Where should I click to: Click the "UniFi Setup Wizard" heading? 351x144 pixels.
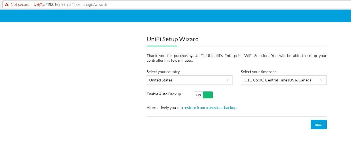(173, 39)
